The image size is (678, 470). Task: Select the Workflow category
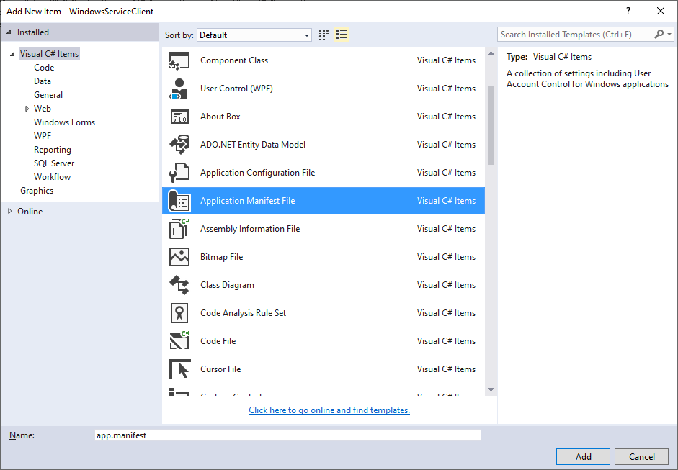[53, 177]
